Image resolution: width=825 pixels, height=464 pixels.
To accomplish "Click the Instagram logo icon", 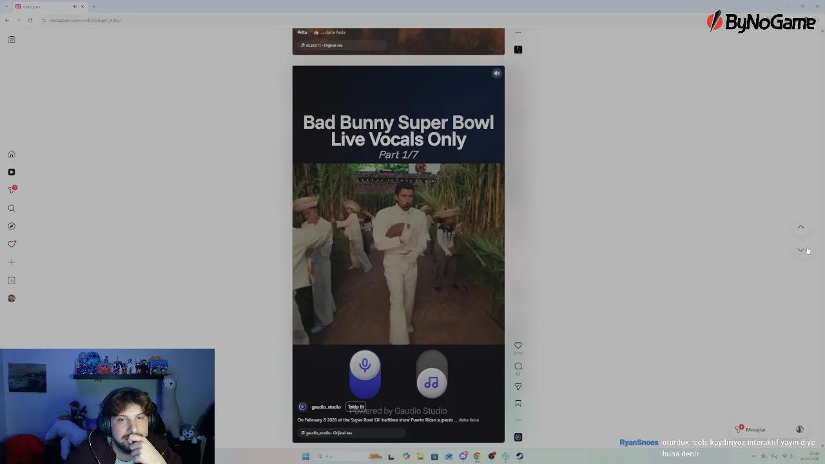I will 12,39.
